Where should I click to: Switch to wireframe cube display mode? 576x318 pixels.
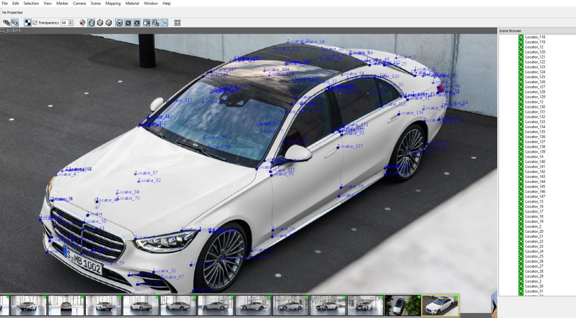[91, 22]
